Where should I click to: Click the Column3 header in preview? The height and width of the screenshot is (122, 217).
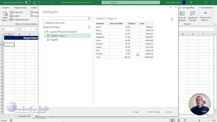coord(134,23)
